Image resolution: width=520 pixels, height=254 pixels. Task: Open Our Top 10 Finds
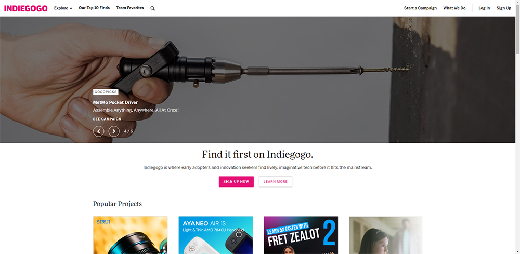click(94, 8)
